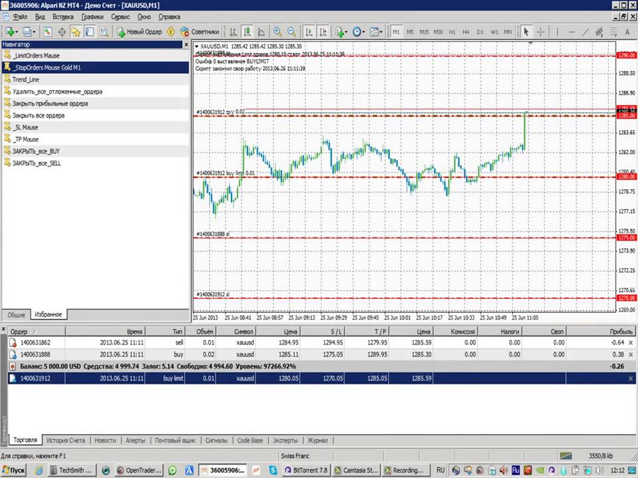Select the W1 timeframe

point(494,32)
